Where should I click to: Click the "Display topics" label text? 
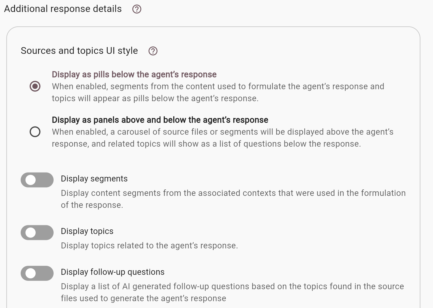(x=87, y=231)
